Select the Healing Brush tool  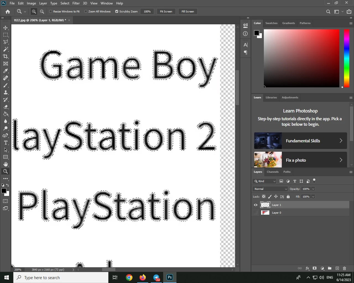point(6,78)
